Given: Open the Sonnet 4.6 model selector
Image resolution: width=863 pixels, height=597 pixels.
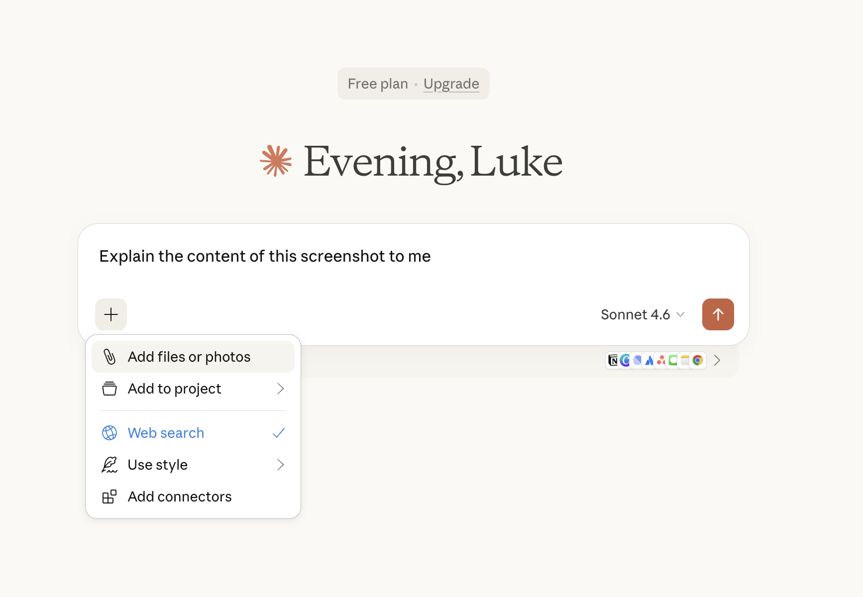Looking at the screenshot, I should point(642,314).
